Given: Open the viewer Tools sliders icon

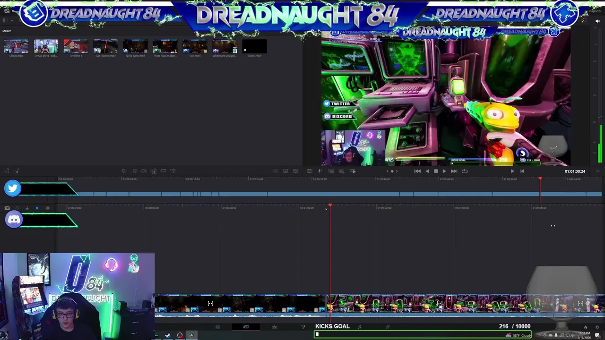Looking at the screenshot, I should click(x=310, y=171).
